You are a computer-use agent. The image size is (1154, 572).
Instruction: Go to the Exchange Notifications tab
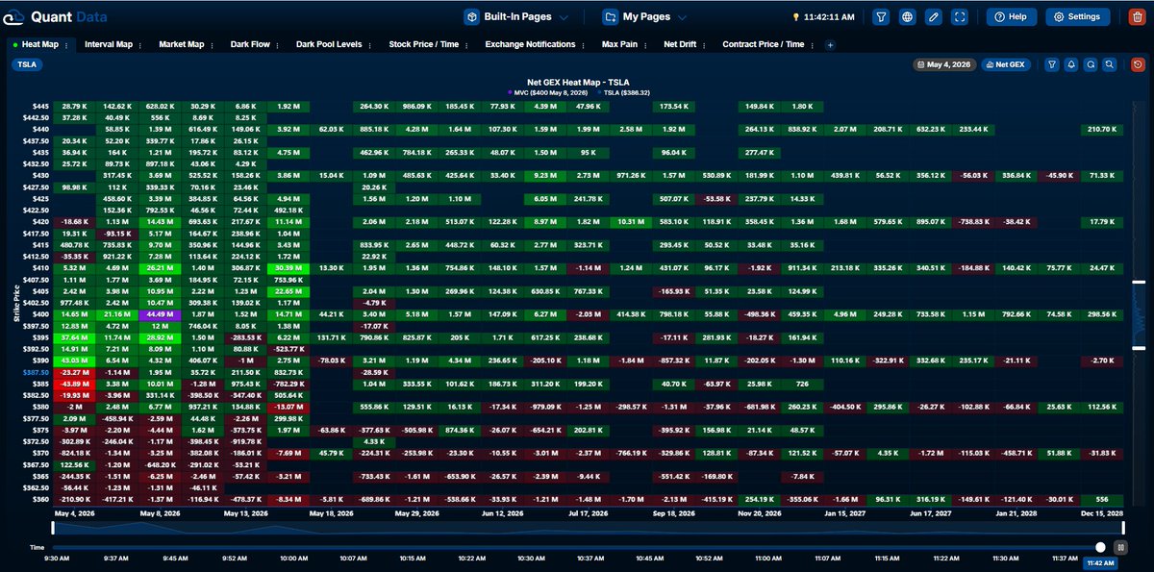pos(530,44)
